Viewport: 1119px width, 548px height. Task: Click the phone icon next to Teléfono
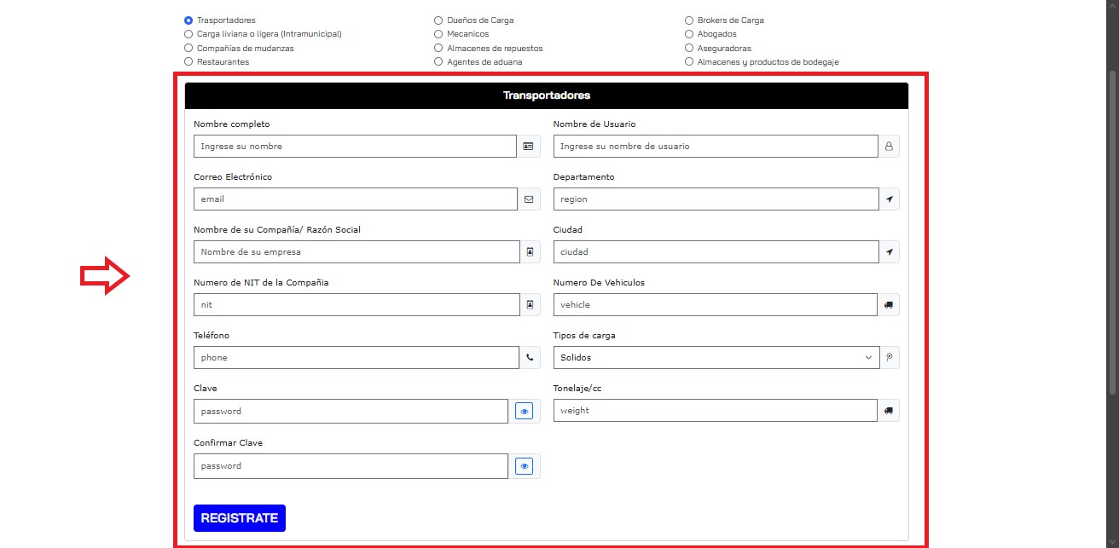[x=529, y=357]
